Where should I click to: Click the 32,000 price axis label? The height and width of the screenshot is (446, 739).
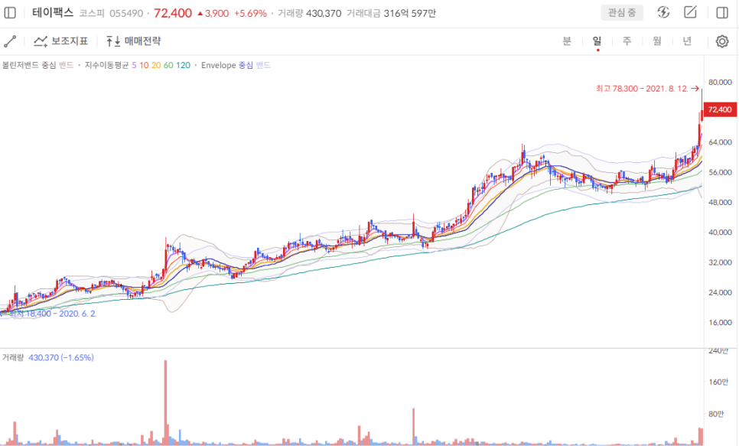tap(720, 262)
